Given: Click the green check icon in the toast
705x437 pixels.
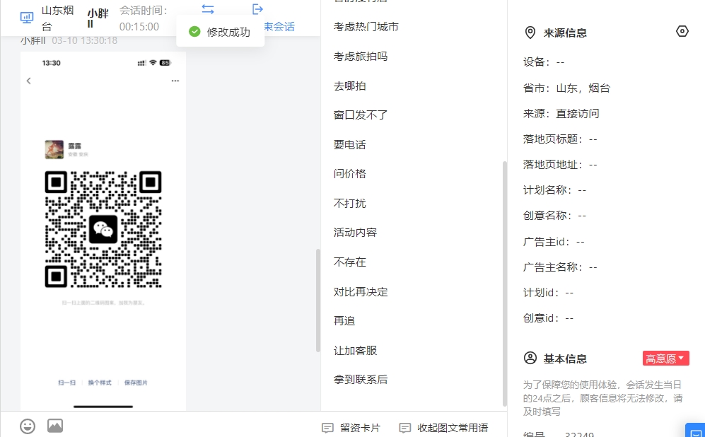Looking at the screenshot, I should [x=194, y=32].
